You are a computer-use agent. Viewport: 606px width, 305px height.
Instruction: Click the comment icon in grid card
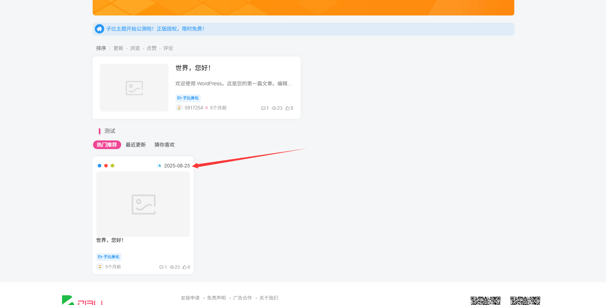[162, 267]
